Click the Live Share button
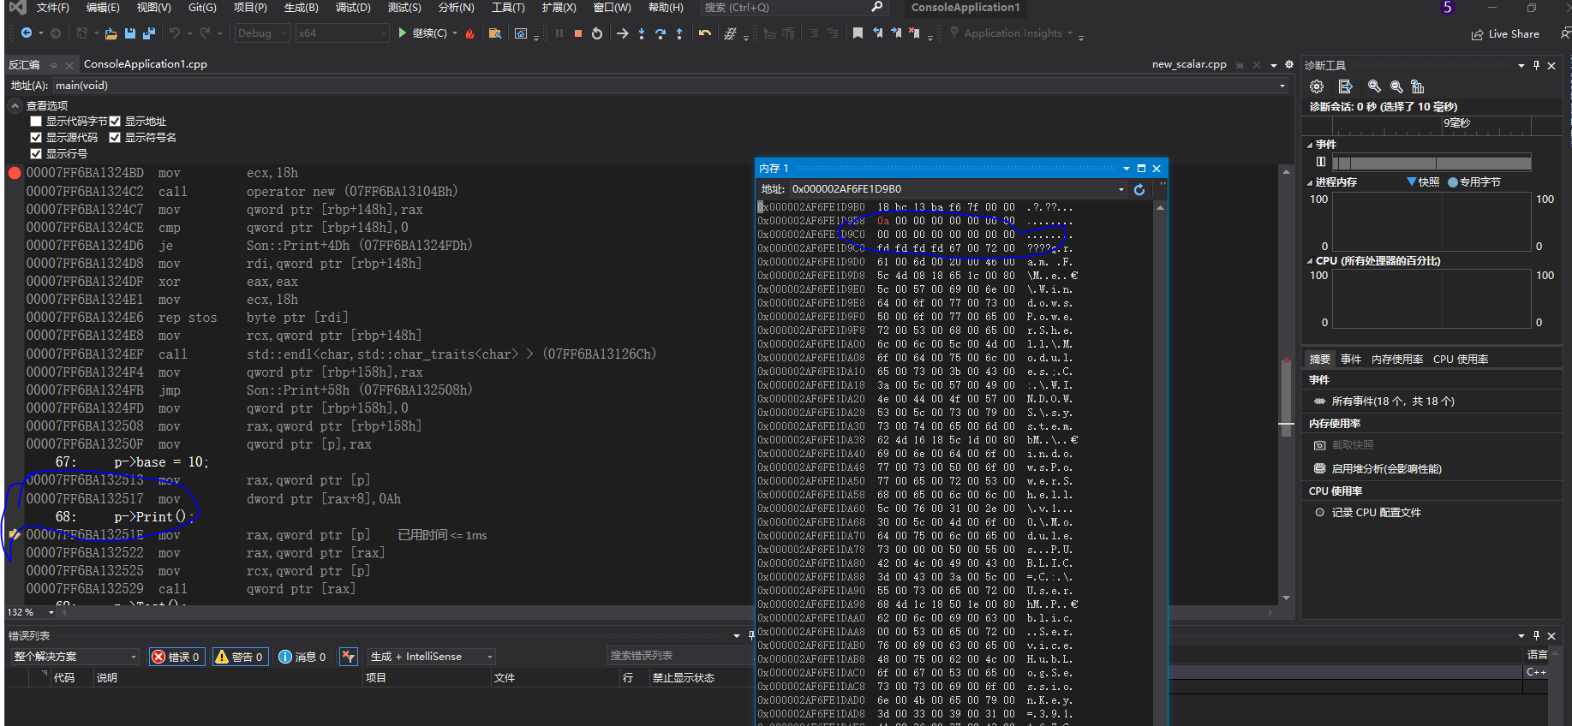Image resolution: width=1572 pixels, height=726 pixels. pyautogui.click(x=1505, y=34)
